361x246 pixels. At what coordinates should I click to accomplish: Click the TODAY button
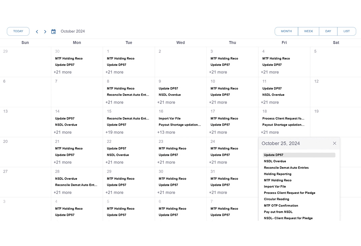click(18, 31)
